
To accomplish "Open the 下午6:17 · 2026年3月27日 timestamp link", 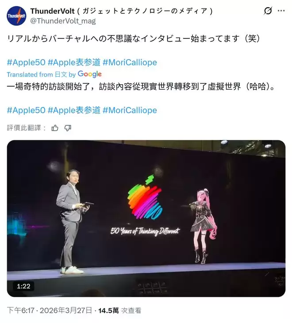I will [x=50, y=310].
